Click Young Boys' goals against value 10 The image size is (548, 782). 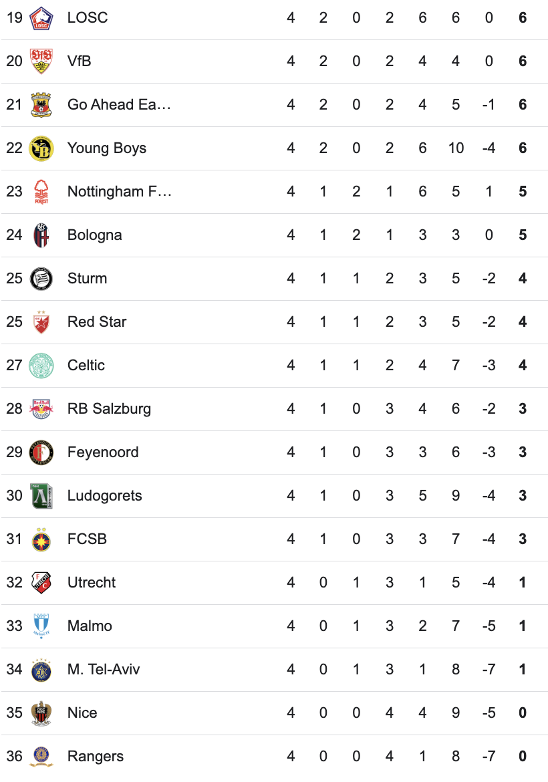coord(456,148)
